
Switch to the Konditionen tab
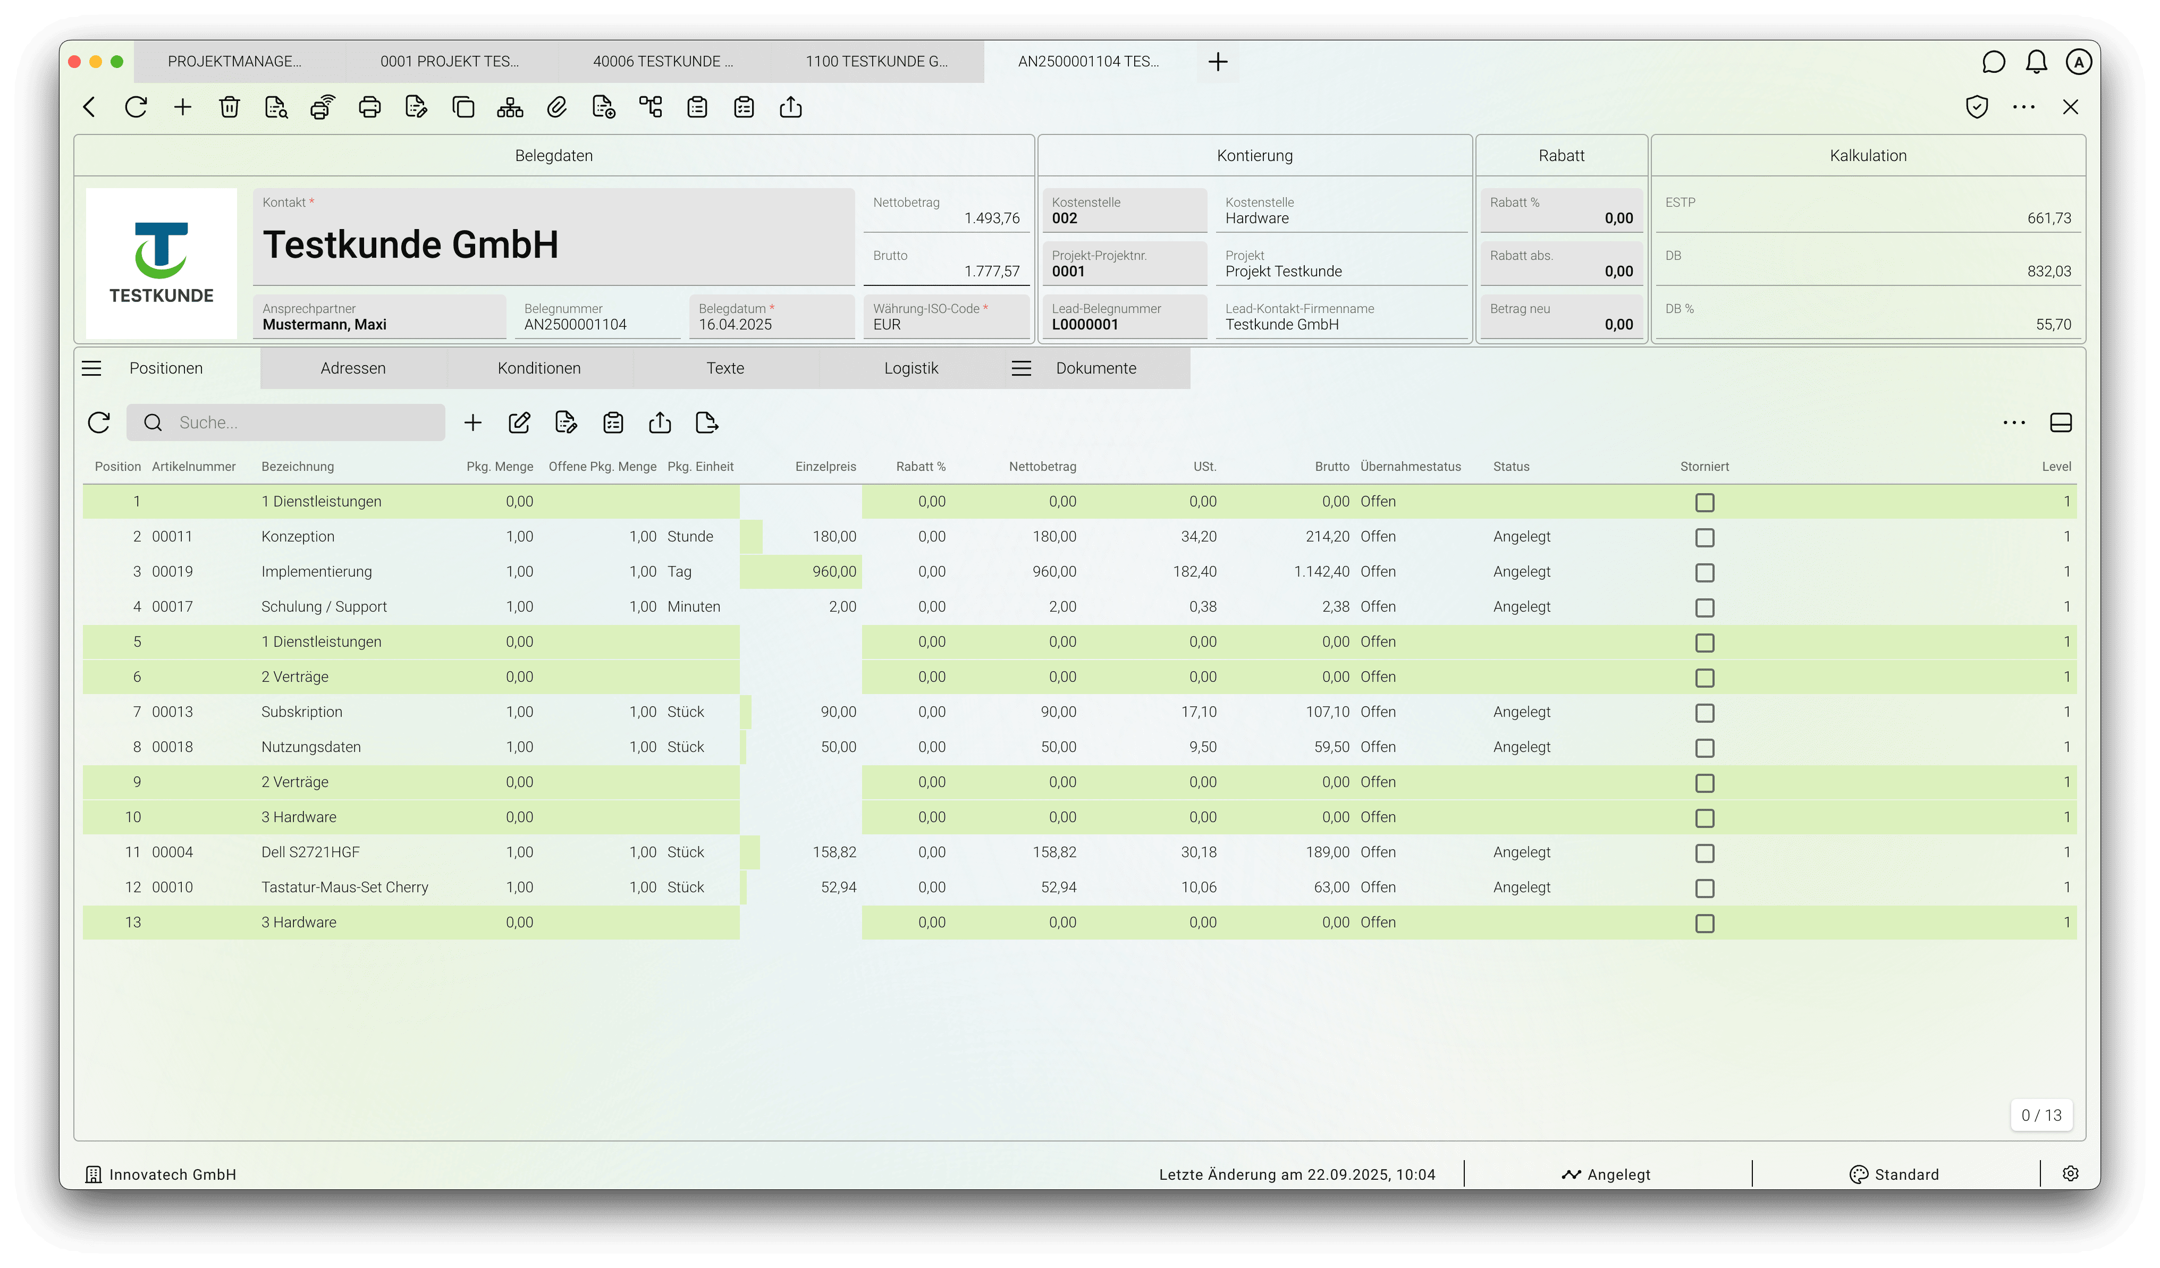tap(539, 368)
